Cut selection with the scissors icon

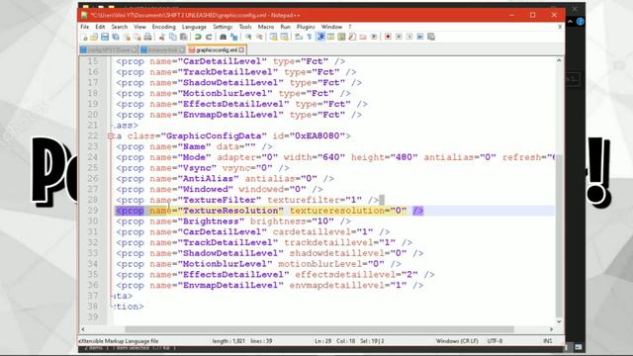tap(162, 37)
